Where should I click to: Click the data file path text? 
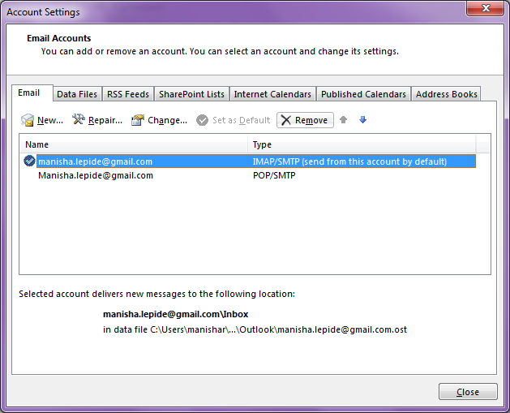click(x=255, y=329)
